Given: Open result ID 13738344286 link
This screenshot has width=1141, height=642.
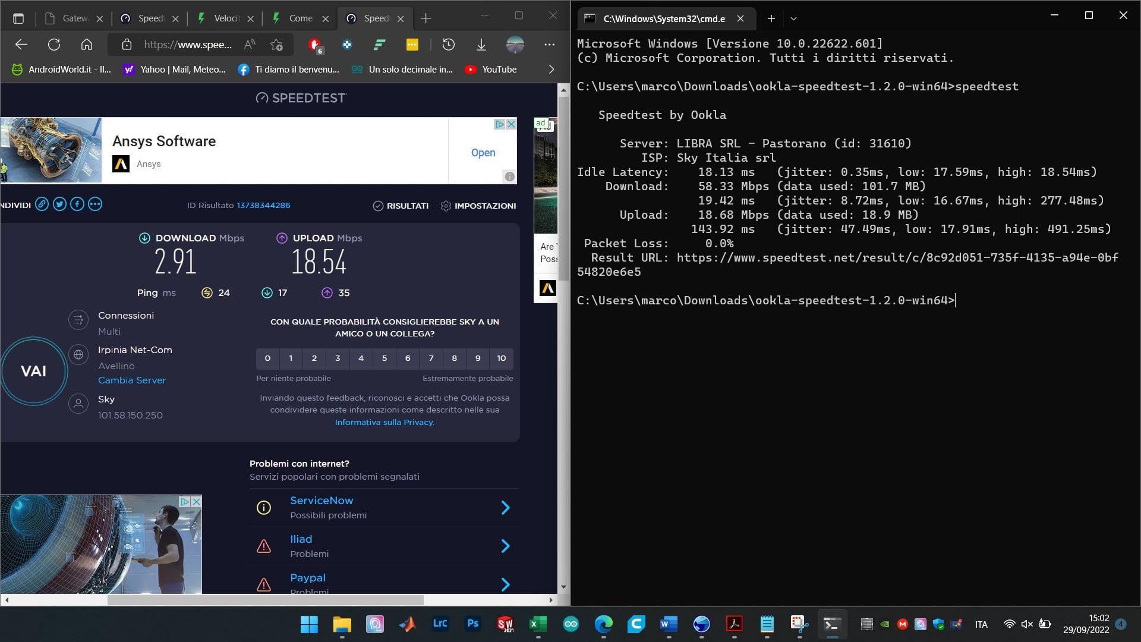Looking at the screenshot, I should click(263, 205).
